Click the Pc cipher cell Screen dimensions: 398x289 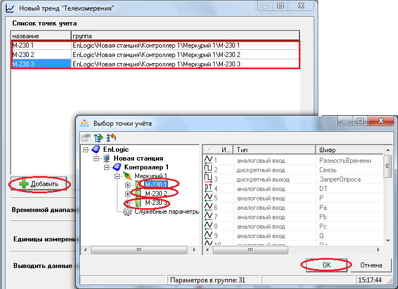tap(323, 226)
